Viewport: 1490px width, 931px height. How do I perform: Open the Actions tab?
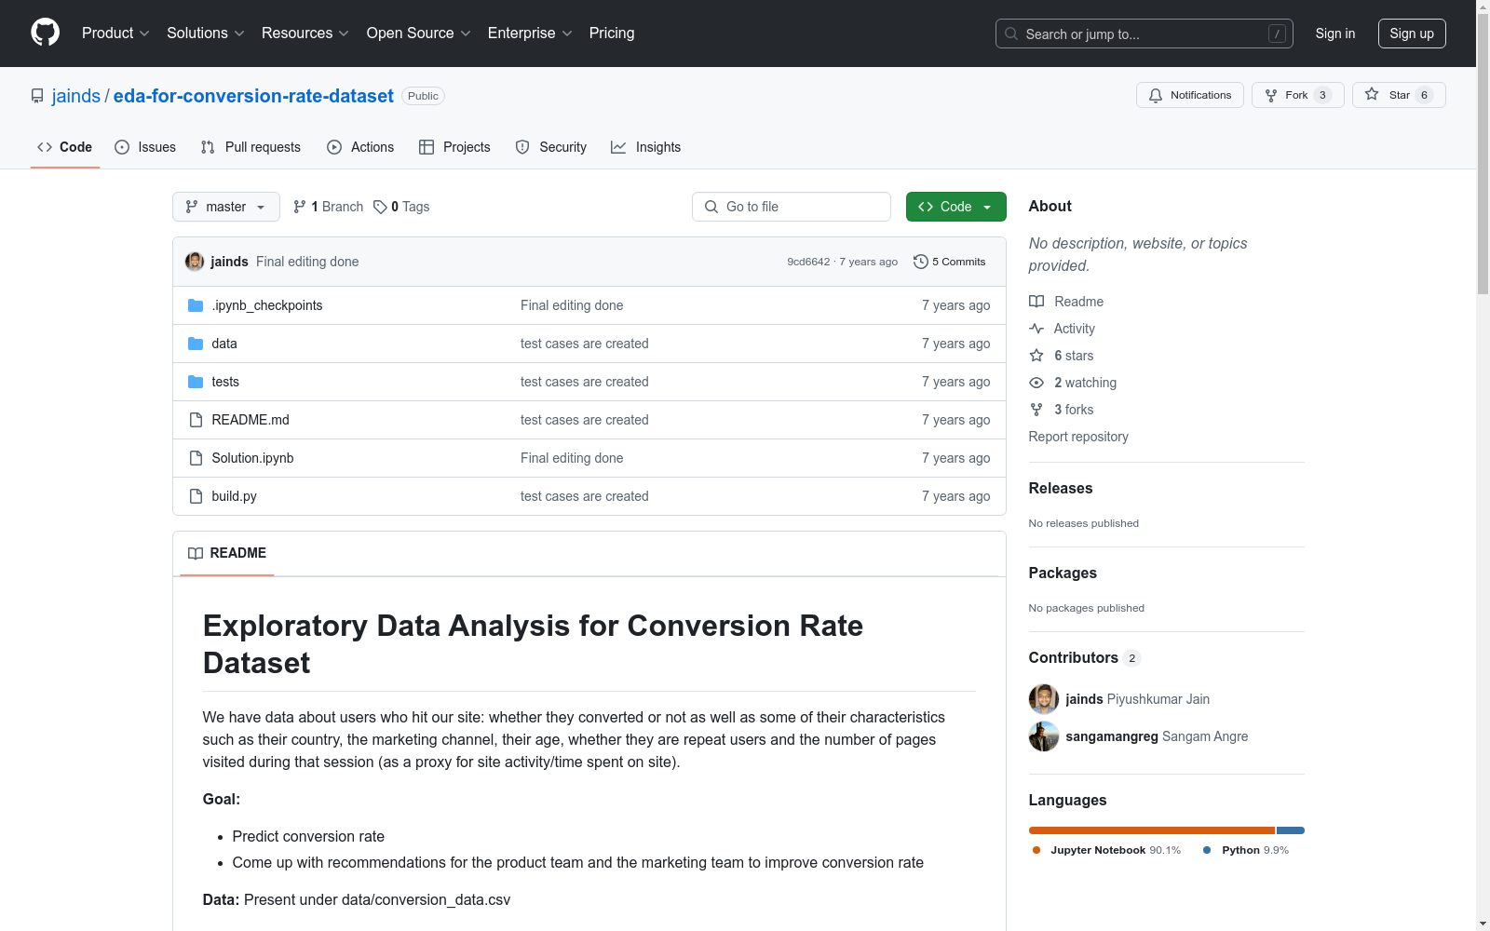(x=360, y=147)
